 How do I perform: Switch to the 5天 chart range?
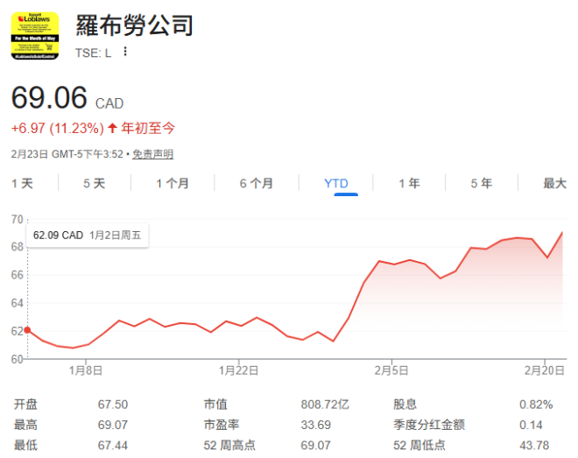click(x=94, y=183)
